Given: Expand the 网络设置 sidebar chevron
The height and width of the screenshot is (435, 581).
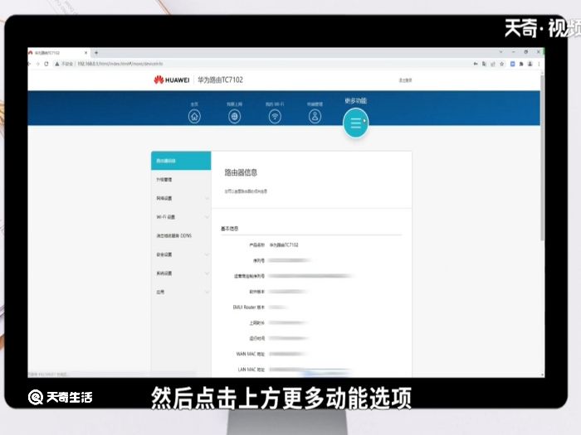Looking at the screenshot, I should [x=207, y=198].
